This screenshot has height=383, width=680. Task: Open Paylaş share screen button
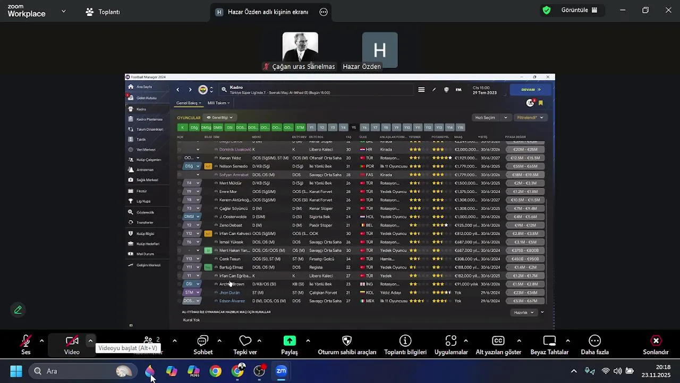coord(290,345)
